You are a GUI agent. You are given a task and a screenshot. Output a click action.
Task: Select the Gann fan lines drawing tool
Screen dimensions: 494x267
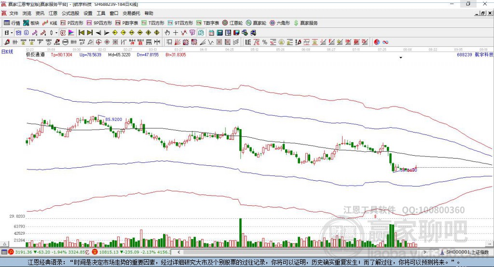coord(178,42)
